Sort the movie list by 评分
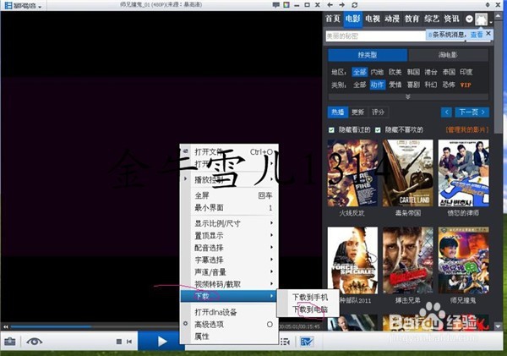Screen dimensions: 507x356 [x=378, y=112]
